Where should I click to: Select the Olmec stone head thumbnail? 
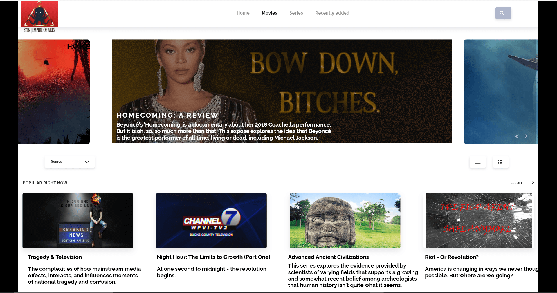coord(345,221)
